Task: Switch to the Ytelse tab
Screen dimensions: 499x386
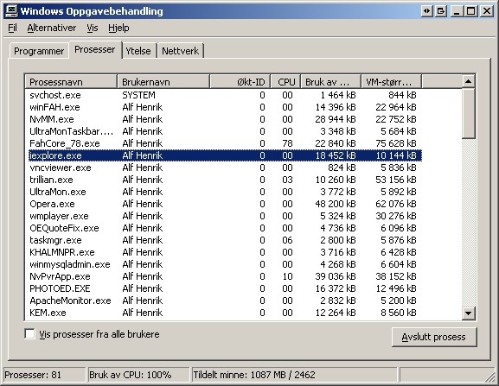Action: (138, 51)
